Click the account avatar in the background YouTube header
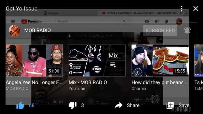The height and width of the screenshot is (114, 203). tap(179, 21)
